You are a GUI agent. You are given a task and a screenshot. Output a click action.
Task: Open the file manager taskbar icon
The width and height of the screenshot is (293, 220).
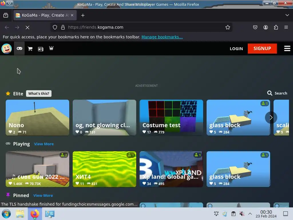coord(20,214)
